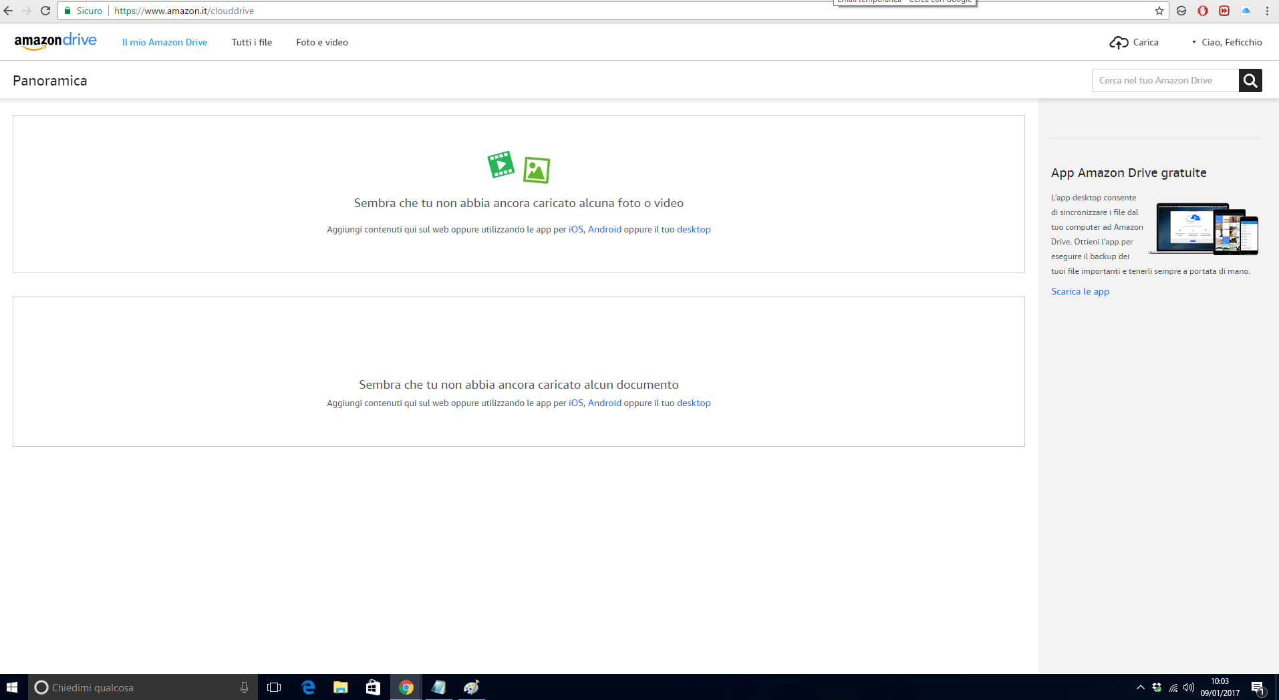Open desktop link in document section

(x=694, y=403)
